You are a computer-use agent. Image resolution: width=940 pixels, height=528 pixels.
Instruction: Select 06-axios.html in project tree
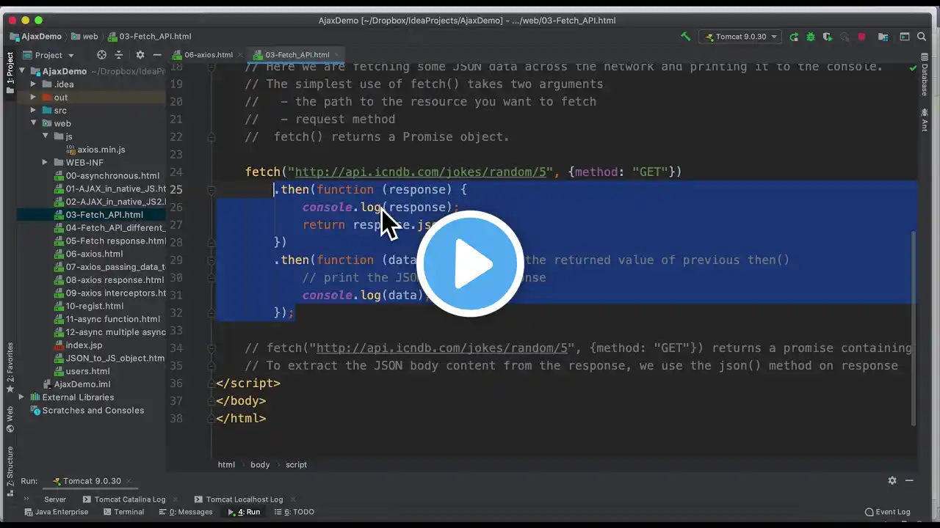pos(88,254)
